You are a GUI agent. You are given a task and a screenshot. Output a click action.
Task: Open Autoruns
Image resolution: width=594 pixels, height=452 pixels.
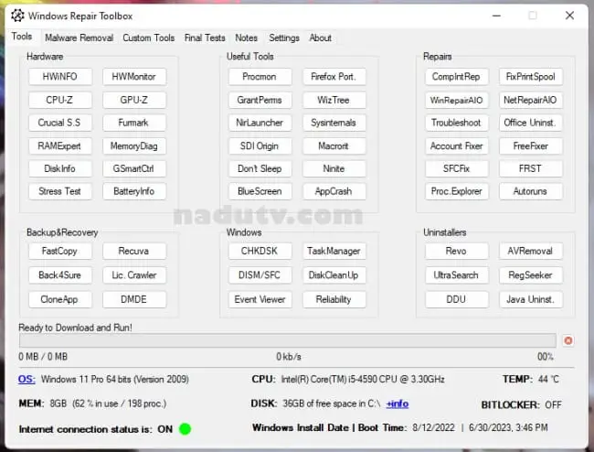(530, 191)
